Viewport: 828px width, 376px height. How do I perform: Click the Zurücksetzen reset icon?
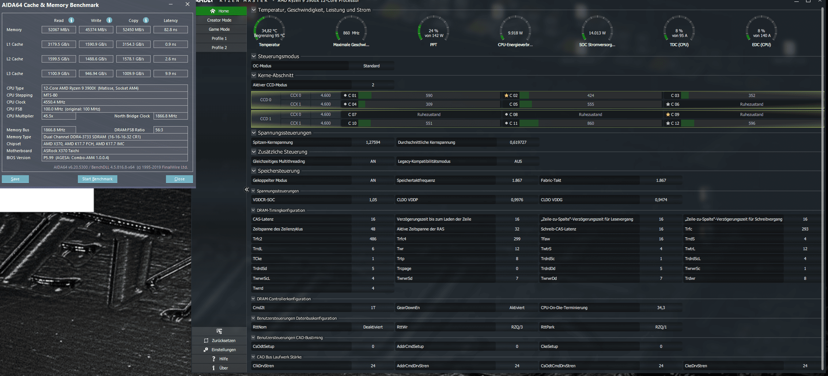click(206, 341)
